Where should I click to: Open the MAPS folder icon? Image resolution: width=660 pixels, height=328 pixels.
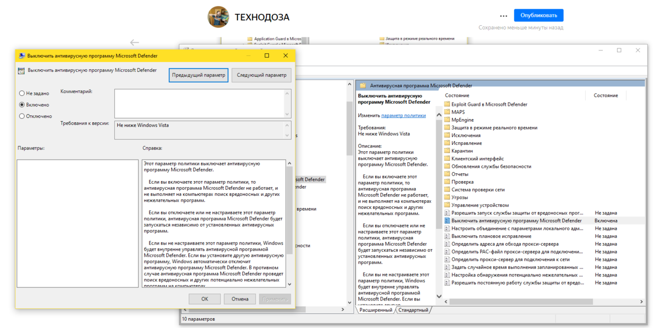click(x=447, y=112)
